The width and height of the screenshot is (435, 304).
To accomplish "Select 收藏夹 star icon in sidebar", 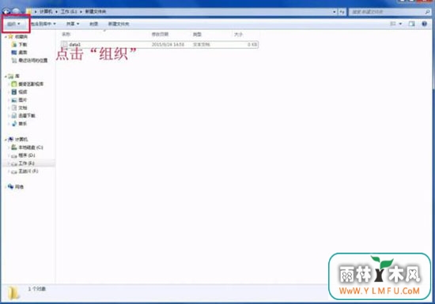I will point(10,36).
